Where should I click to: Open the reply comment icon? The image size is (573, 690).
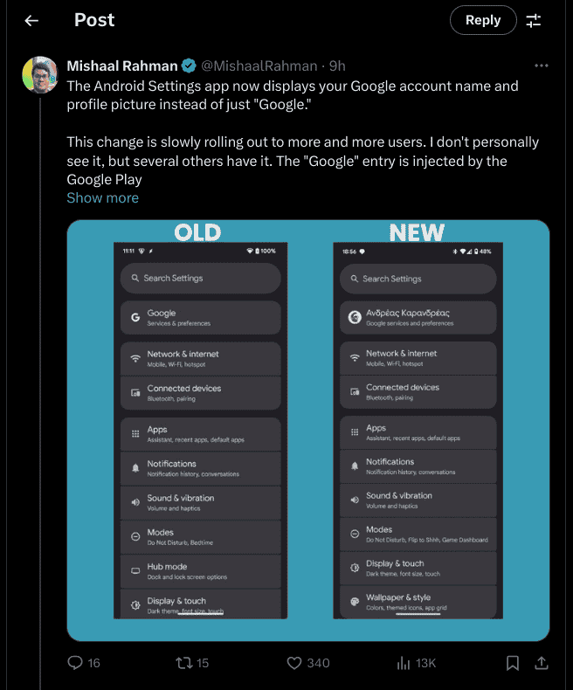[75, 663]
